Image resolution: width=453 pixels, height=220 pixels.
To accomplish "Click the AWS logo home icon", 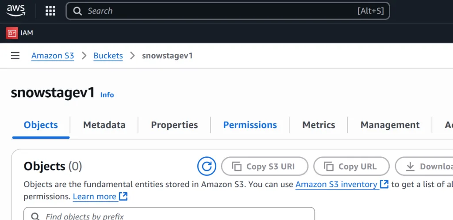I will pos(16,11).
